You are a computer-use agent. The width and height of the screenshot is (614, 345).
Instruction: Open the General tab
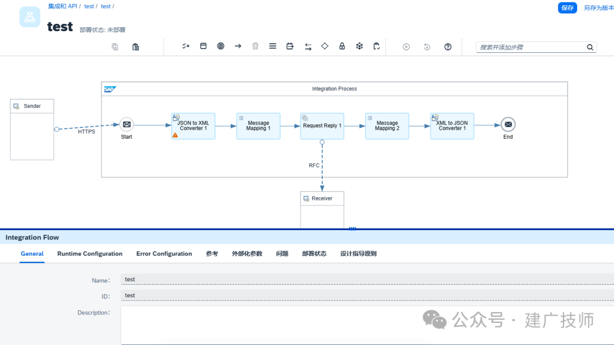coord(32,253)
